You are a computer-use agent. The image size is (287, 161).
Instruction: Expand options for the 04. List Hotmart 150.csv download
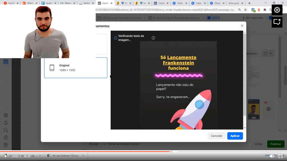coord(83,156)
